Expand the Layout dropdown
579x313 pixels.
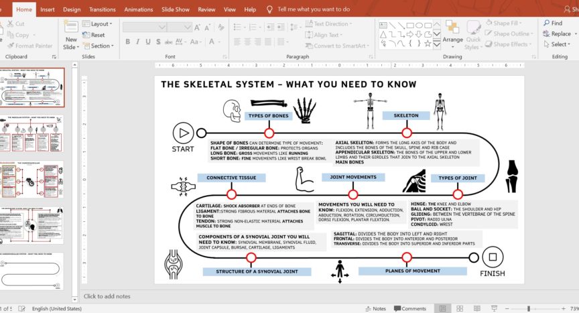pos(96,24)
